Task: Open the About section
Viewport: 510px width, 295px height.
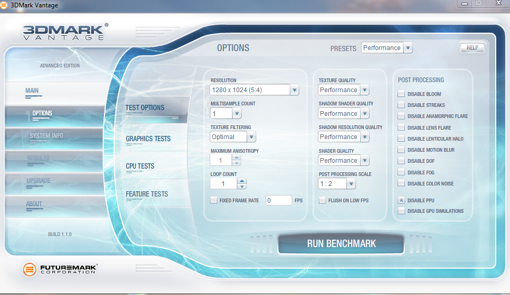Action: pyautogui.click(x=55, y=206)
